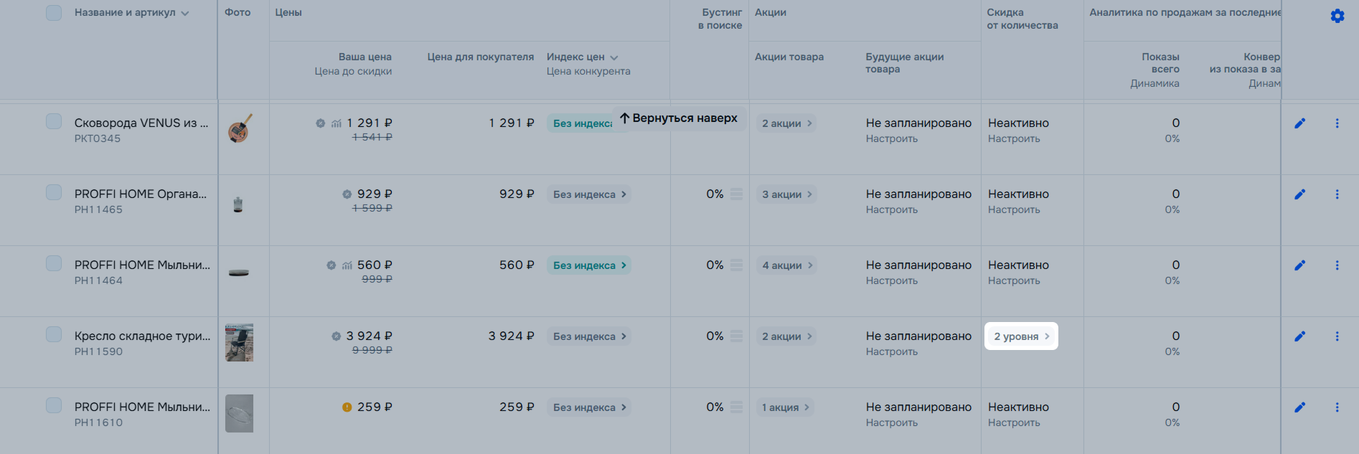This screenshot has height=454, width=1359.
Task: Click edit pencil for Кресло складное row
Action: (x=1299, y=336)
